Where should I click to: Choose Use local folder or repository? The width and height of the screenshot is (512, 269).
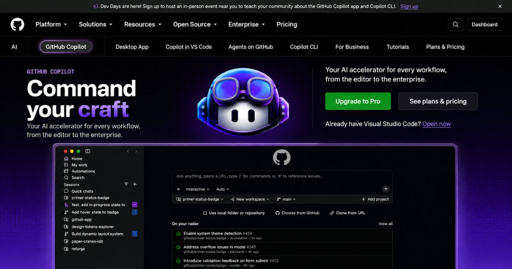[234, 213]
